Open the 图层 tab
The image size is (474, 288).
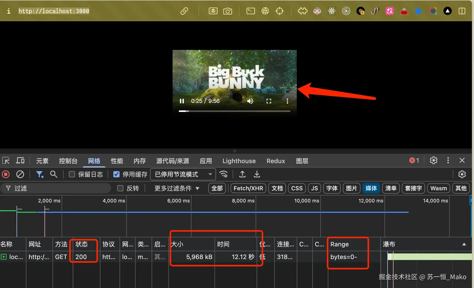point(302,161)
